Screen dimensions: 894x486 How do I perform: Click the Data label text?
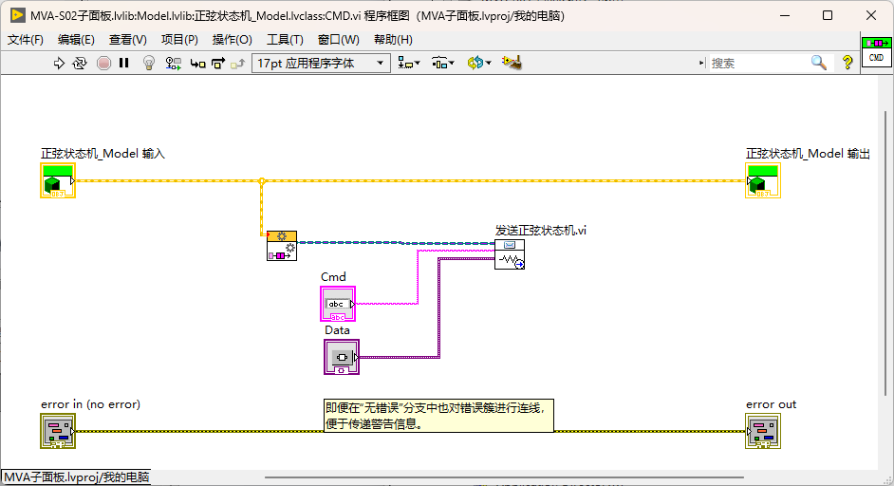tap(337, 329)
